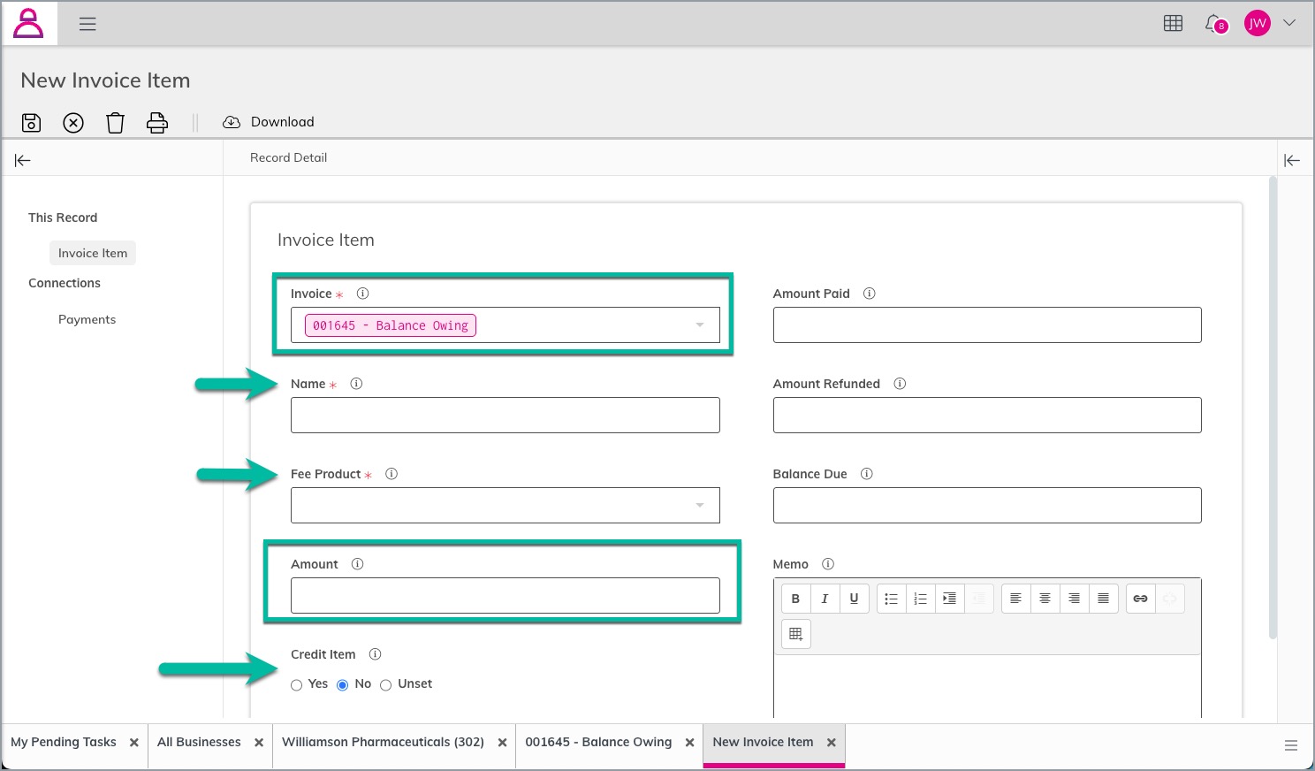Expand the user account chevron
The image size is (1315, 771).
coord(1289,23)
